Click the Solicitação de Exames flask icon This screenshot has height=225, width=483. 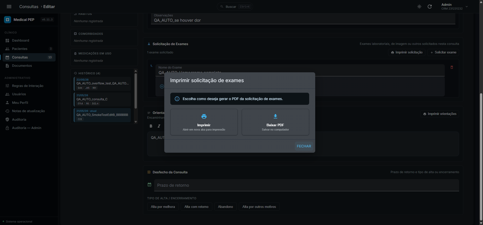pyautogui.click(x=149, y=44)
